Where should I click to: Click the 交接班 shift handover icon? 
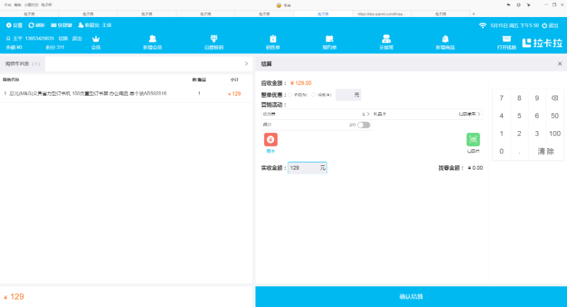[x=386, y=39]
